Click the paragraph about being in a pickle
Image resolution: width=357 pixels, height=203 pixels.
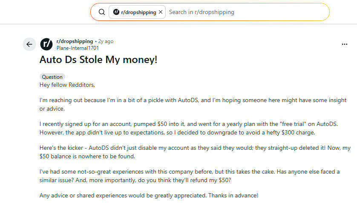[193, 104]
